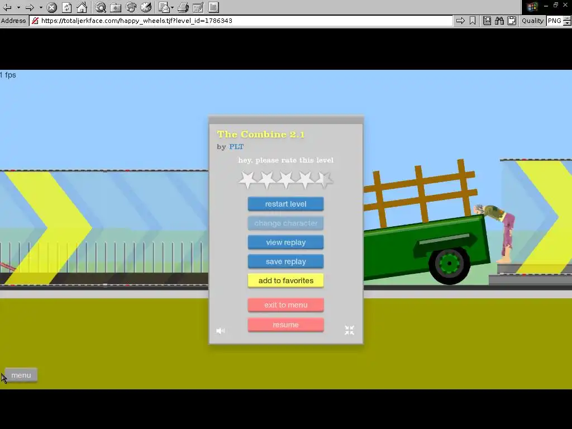Viewport: 572px width, 429px height.
Task: Open the bookmarks book icon
Action: [x=487, y=21]
